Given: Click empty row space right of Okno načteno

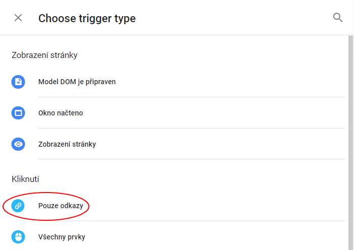Looking at the screenshot, I should pos(214,113).
